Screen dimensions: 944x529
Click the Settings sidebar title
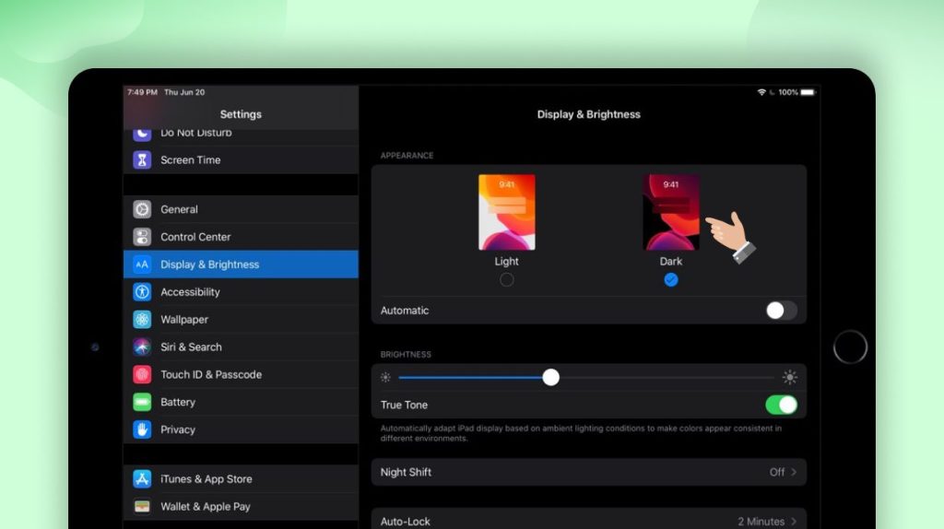tap(241, 114)
